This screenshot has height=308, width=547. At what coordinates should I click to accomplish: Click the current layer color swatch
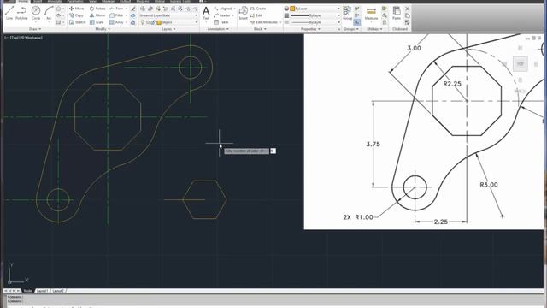tap(159, 22)
